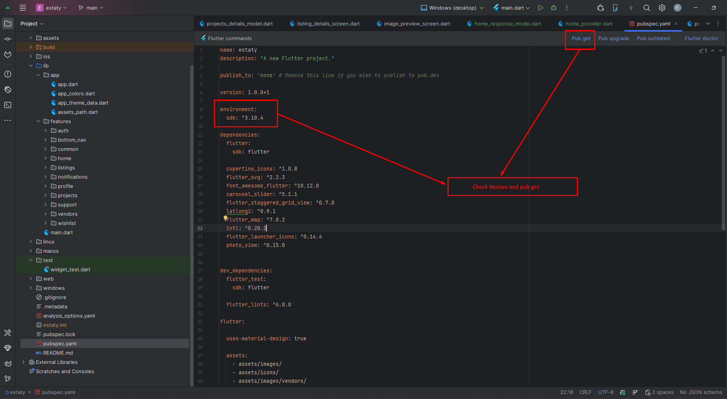Screen dimensions: 727x399
Task: Open the main hamburger menu
Action: click(23, 8)
